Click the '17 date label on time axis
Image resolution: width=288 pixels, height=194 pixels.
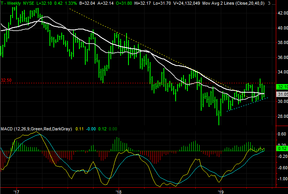(x=16, y=191)
